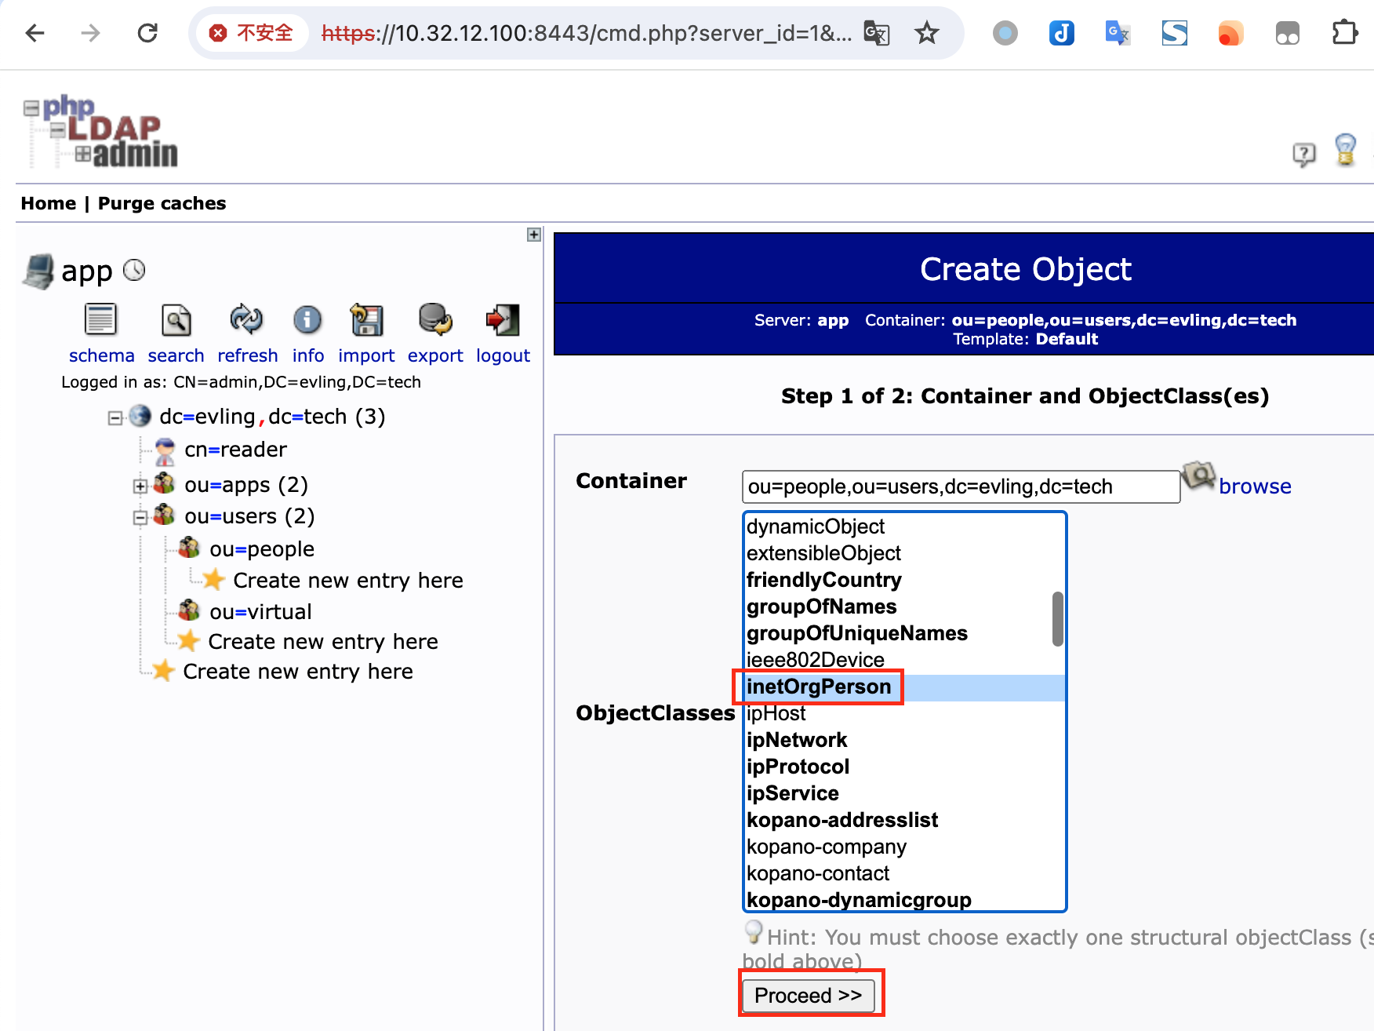Image resolution: width=1374 pixels, height=1031 pixels.
Task: Open ou=virtual entry
Action: [260, 611]
